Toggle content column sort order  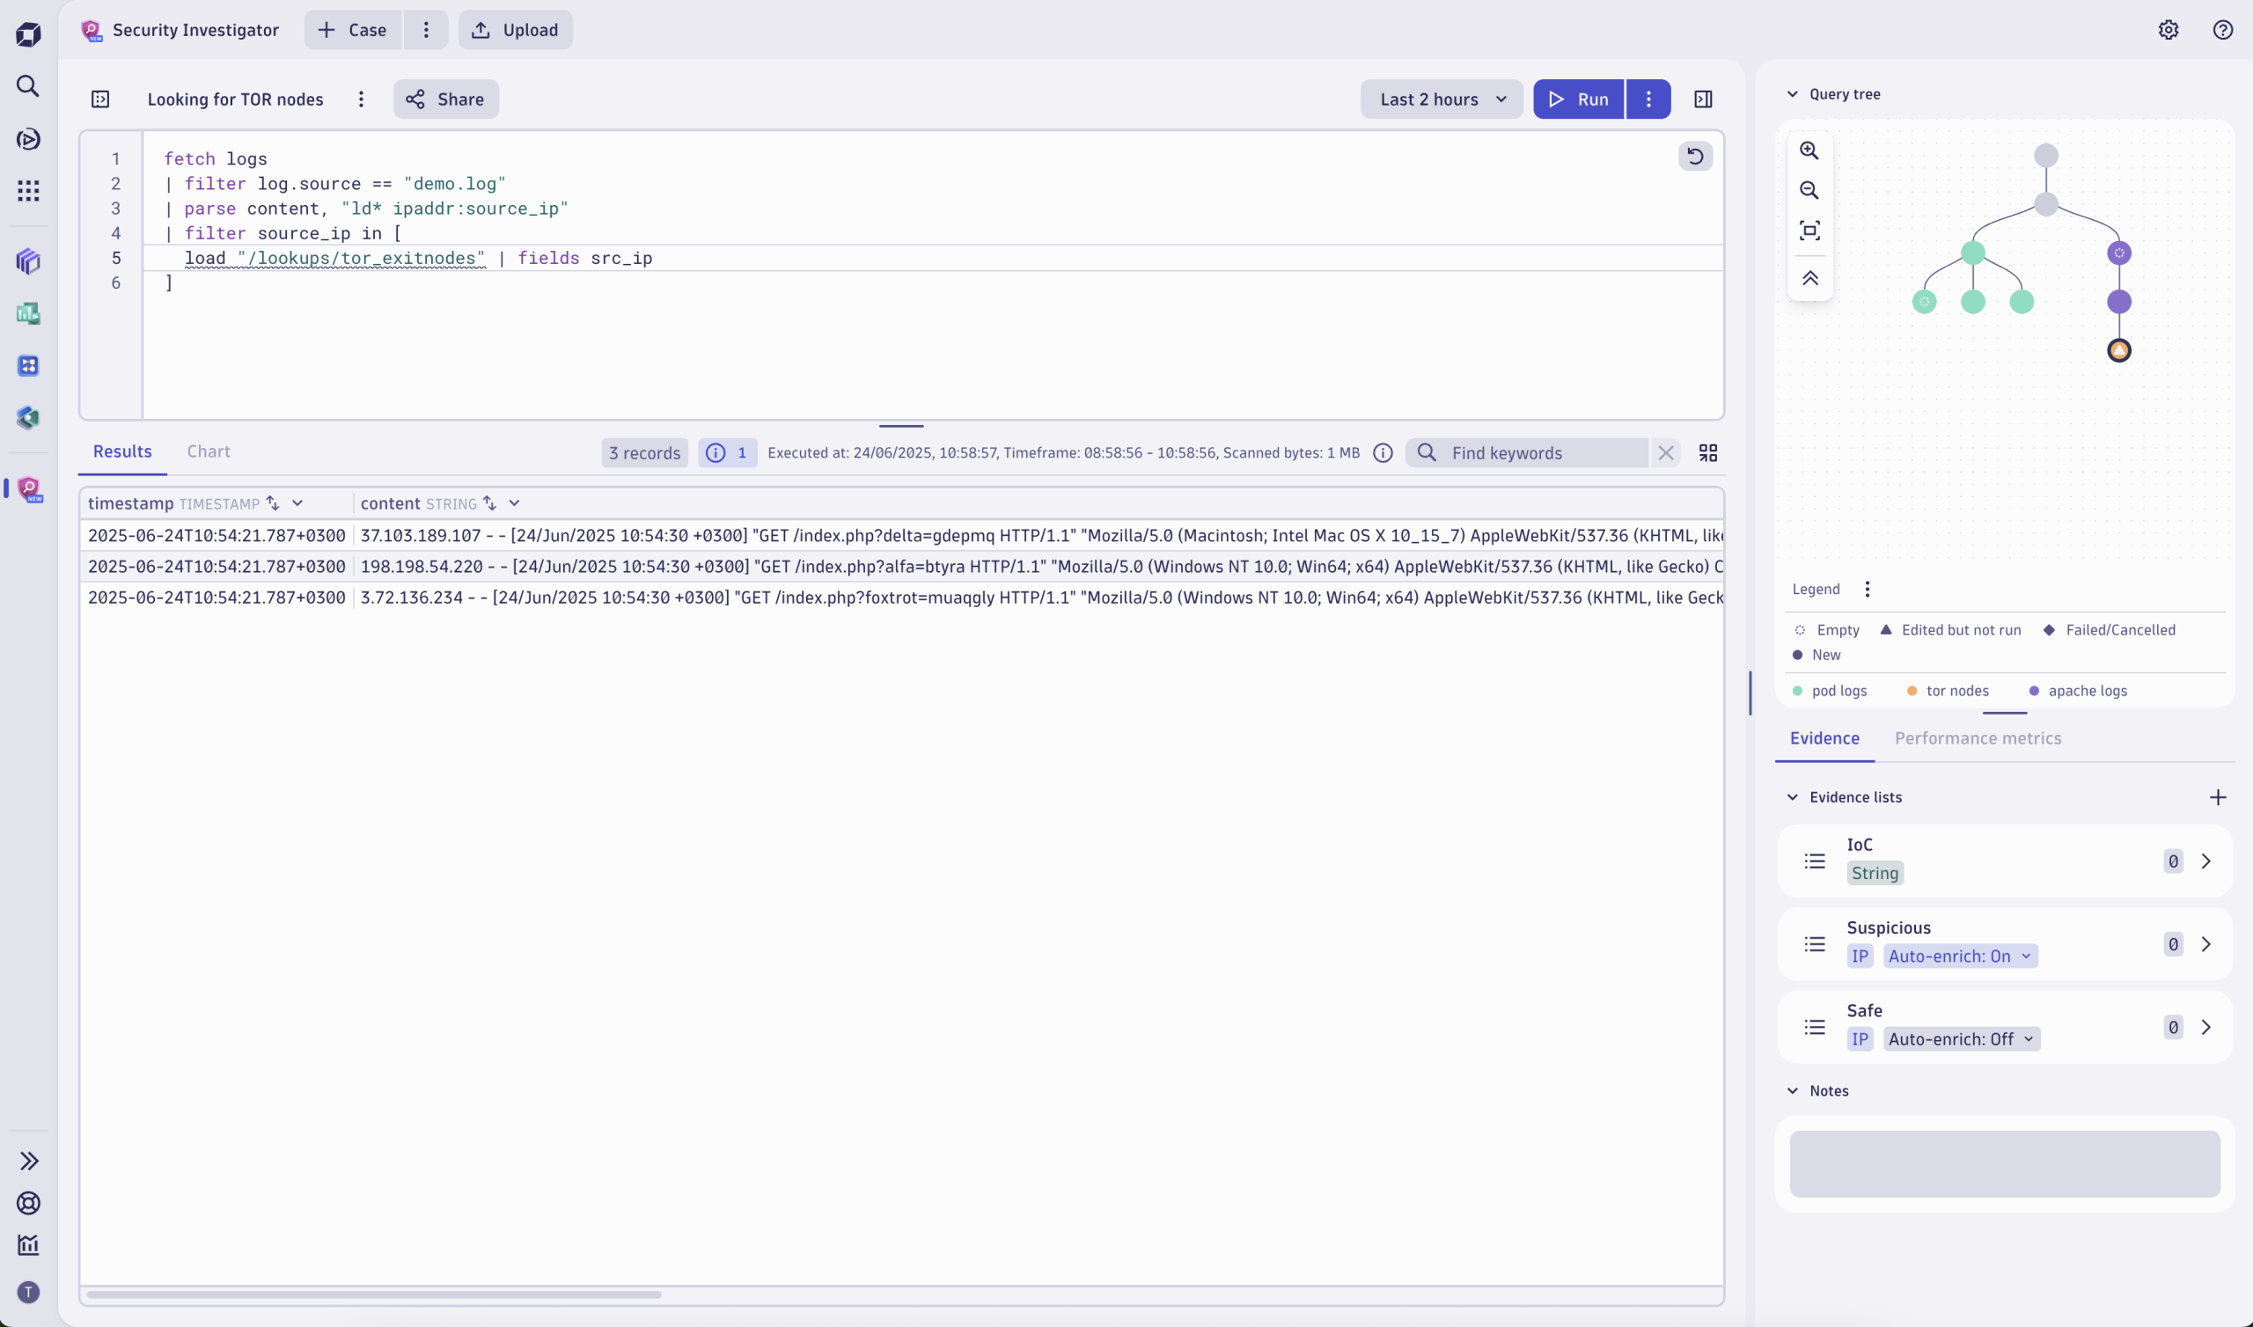[x=490, y=502]
